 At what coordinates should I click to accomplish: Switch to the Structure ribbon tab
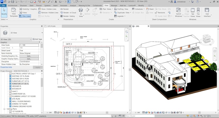click(23, 5)
